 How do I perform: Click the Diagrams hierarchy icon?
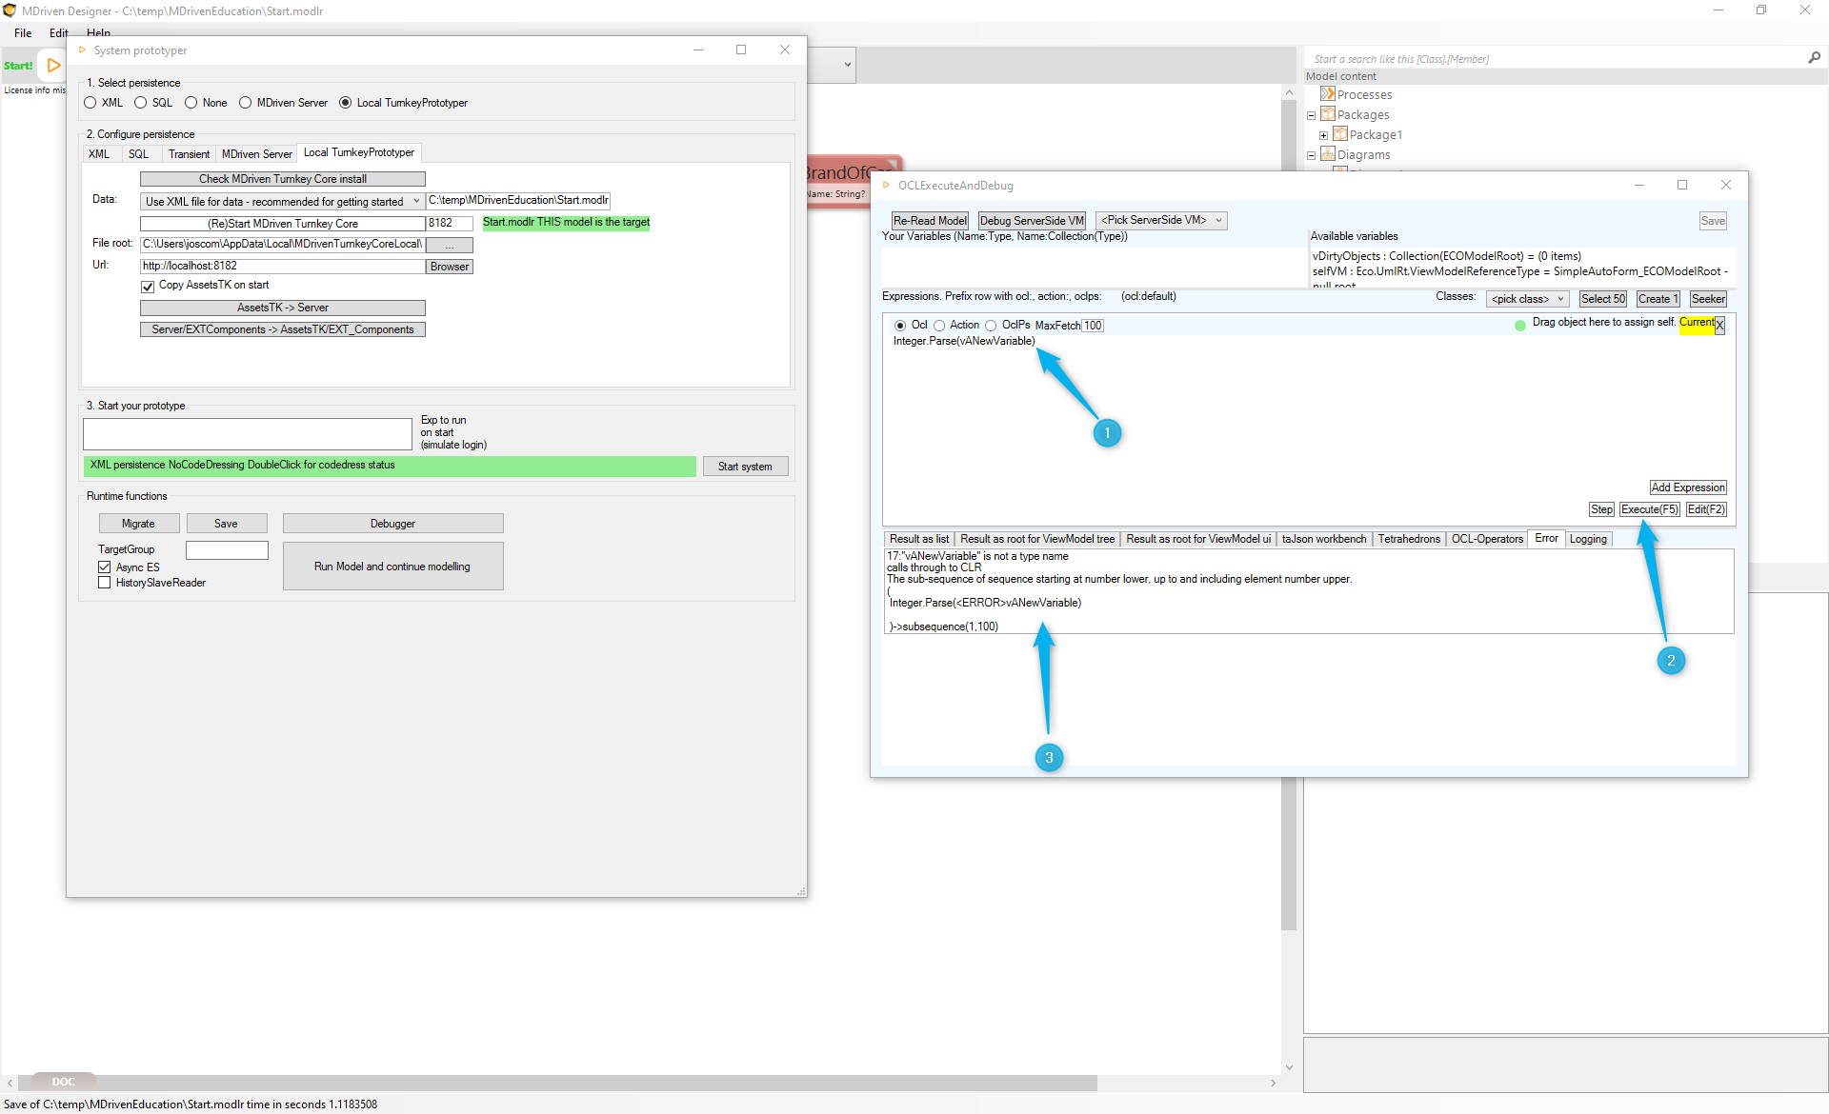tap(1327, 154)
